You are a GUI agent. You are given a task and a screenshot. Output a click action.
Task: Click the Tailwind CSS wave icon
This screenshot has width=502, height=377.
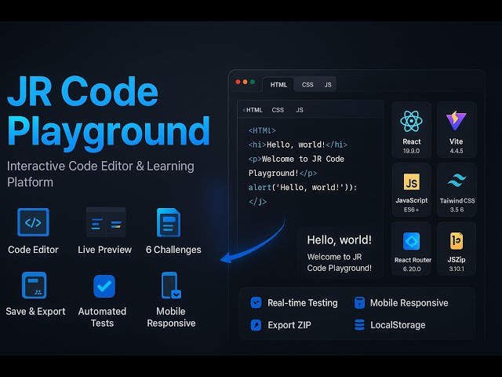tap(457, 180)
